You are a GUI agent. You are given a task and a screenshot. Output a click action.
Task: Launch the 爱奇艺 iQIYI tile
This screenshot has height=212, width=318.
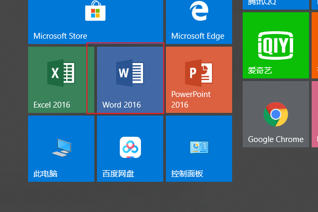click(276, 45)
